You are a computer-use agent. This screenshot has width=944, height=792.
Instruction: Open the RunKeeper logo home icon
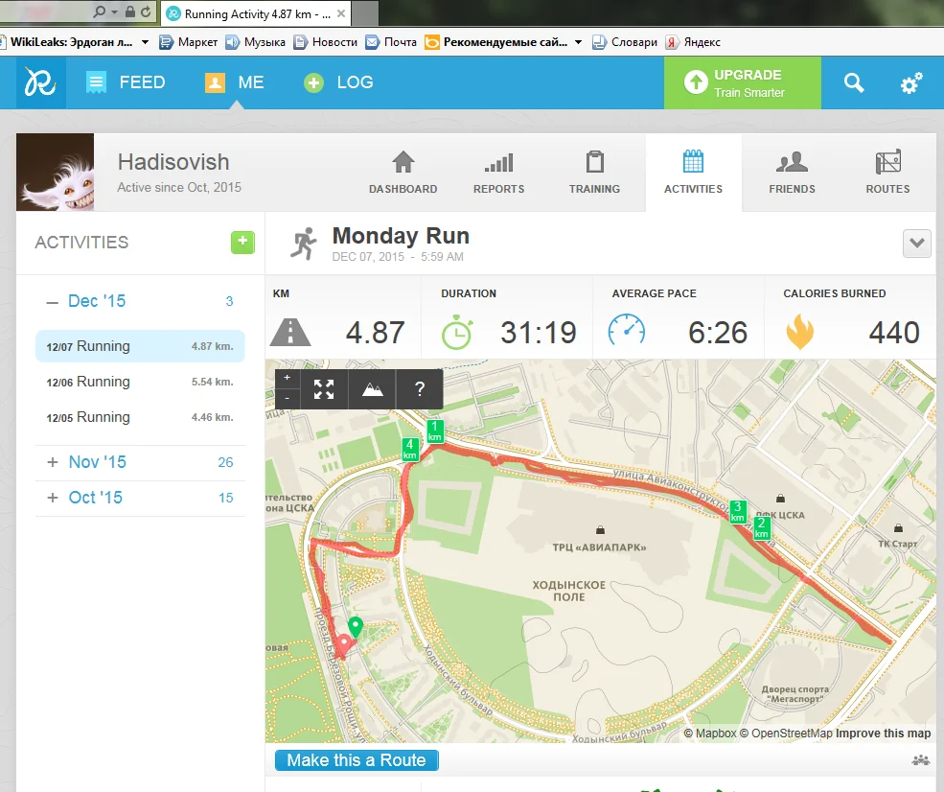(x=41, y=82)
